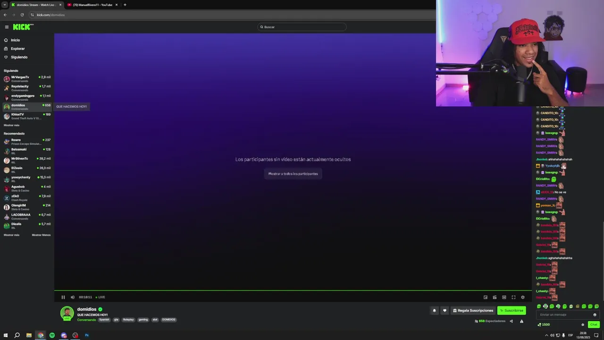The height and width of the screenshot is (340, 604).
Task: Open ElZeein recommended channel
Action: click(x=27, y=170)
